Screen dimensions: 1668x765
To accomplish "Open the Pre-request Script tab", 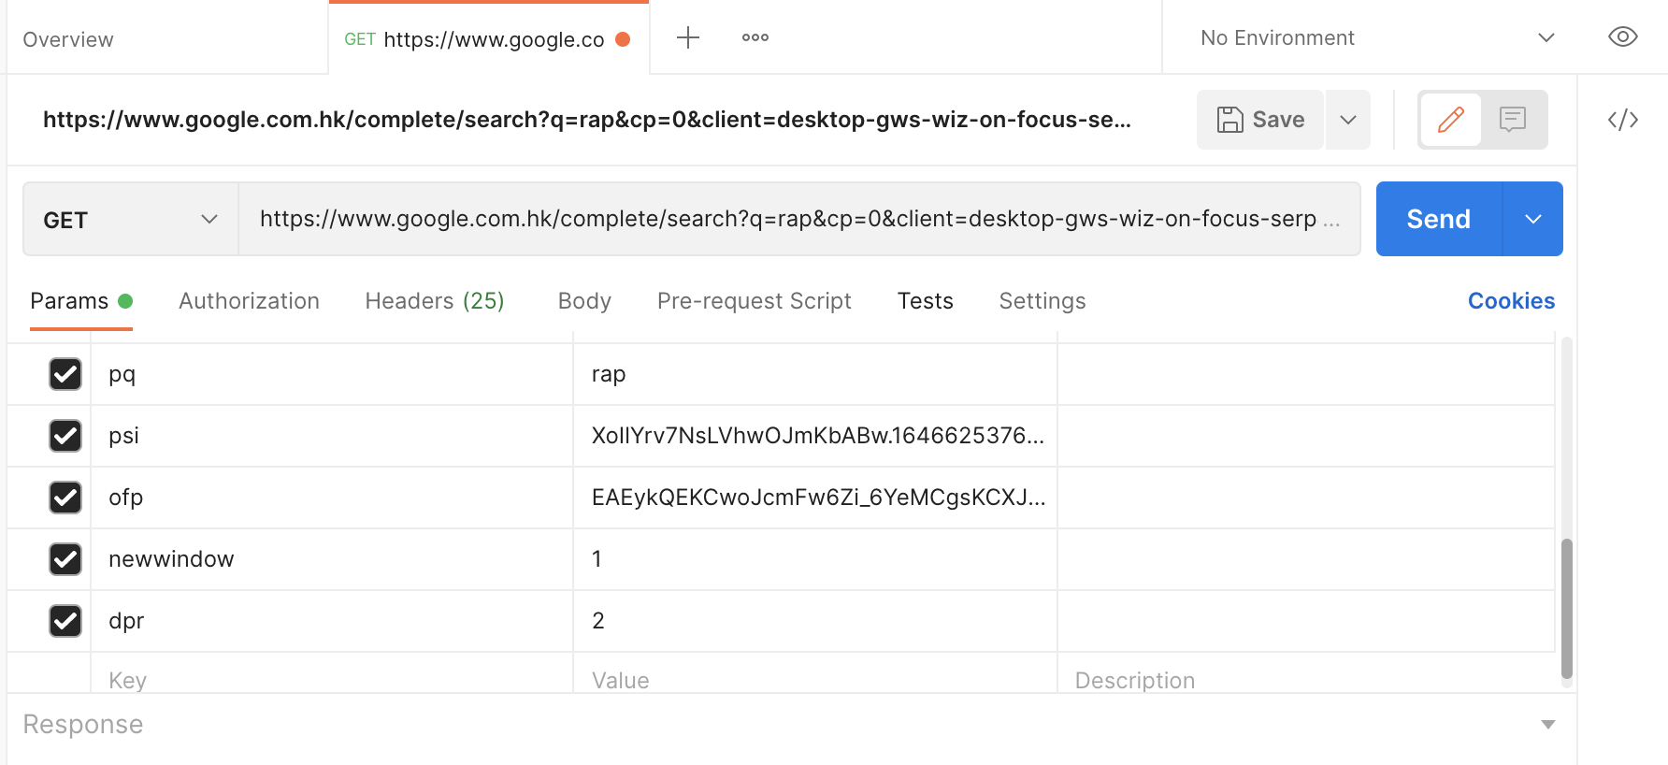I will click(754, 301).
